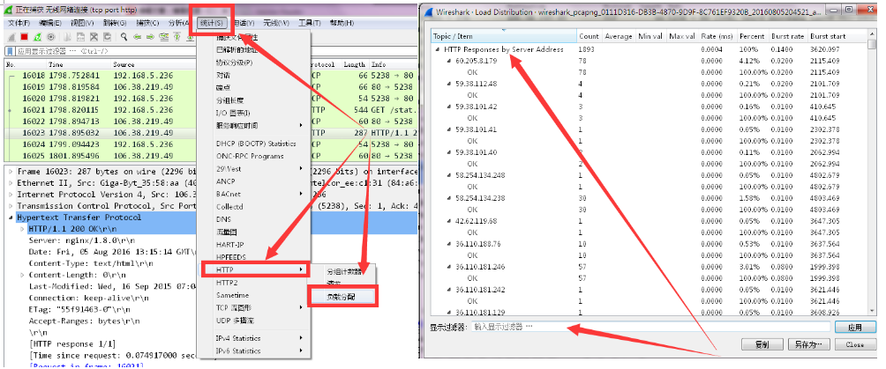The width and height of the screenshot is (886, 369).
Task: Collapse 59.38.112.48 tree node
Action: [x=448, y=84]
